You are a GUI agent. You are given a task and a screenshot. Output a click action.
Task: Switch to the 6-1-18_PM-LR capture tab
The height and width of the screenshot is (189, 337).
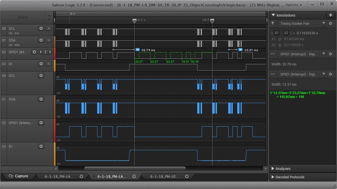165,176
